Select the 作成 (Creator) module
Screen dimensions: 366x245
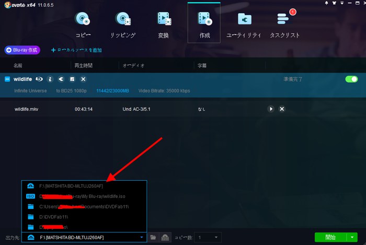click(x=204, y=23)
